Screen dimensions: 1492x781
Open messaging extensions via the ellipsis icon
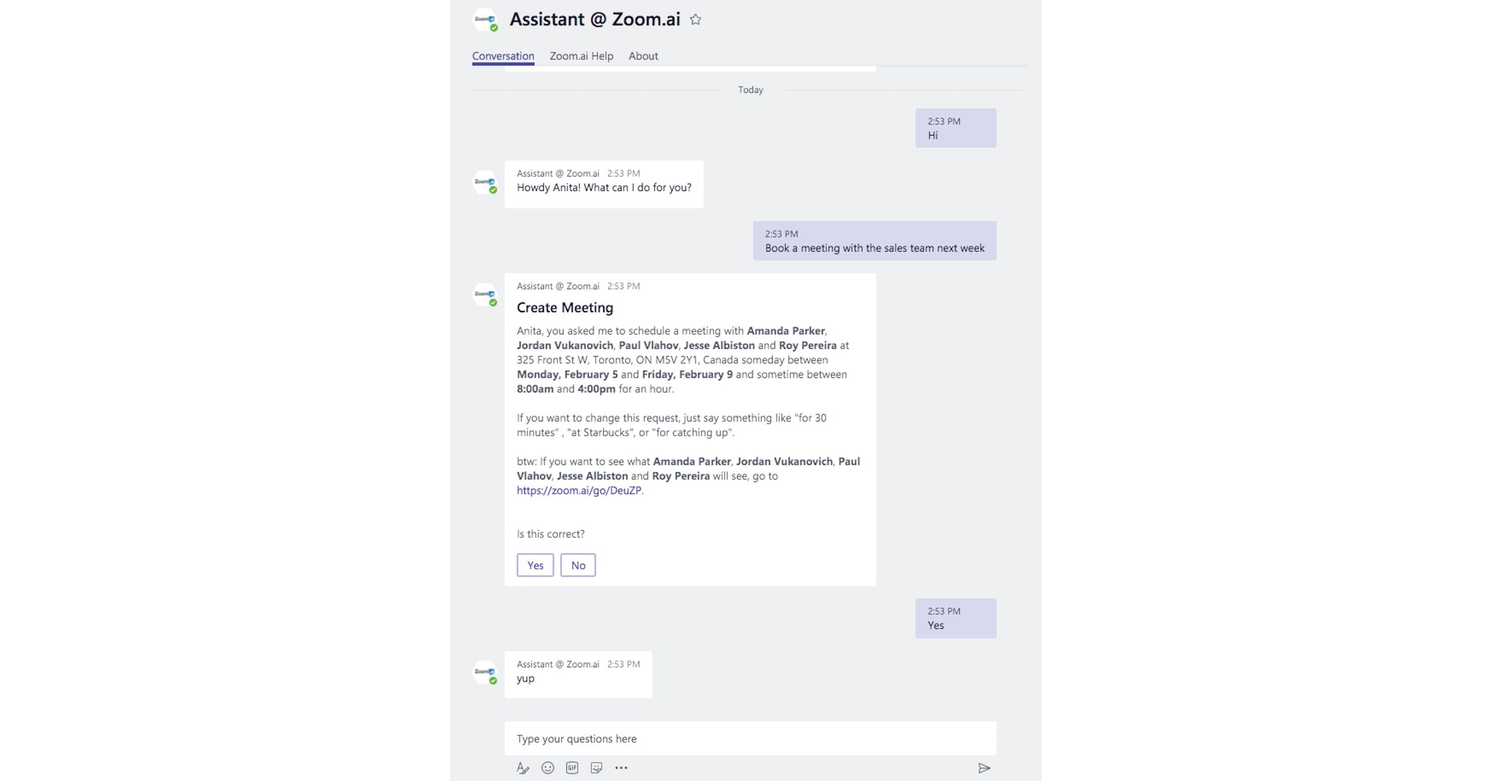pyautogui.click(x=622, y=767)
